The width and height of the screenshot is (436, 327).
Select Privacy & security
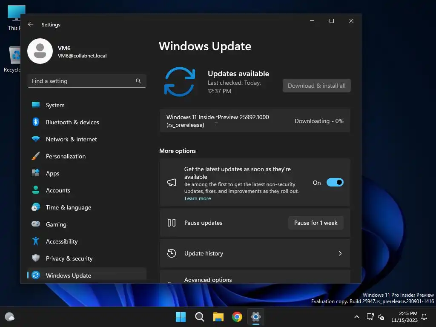(x=87, y=258)
